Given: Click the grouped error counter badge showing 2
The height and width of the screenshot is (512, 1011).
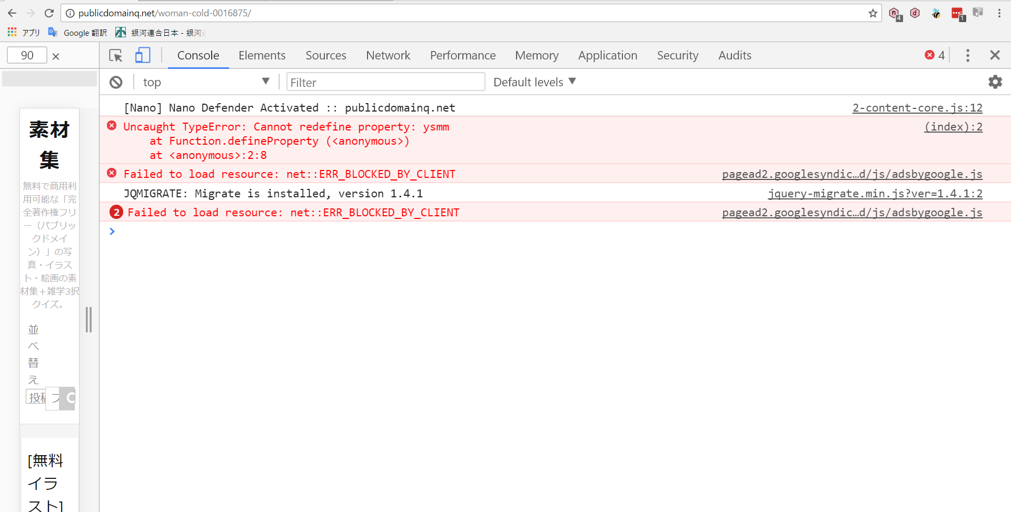Looking at the screenshot, I should pos(116,212).
